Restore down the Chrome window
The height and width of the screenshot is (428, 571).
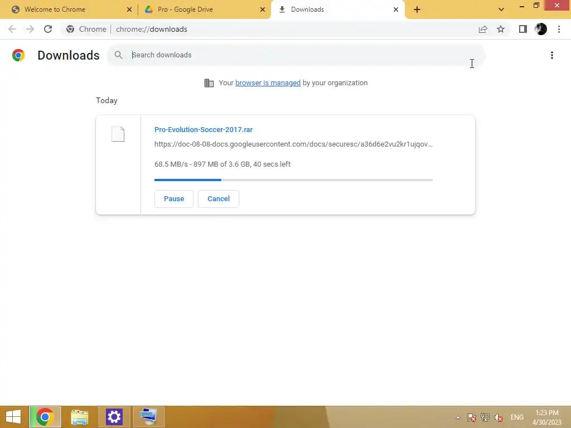(536, 6)
